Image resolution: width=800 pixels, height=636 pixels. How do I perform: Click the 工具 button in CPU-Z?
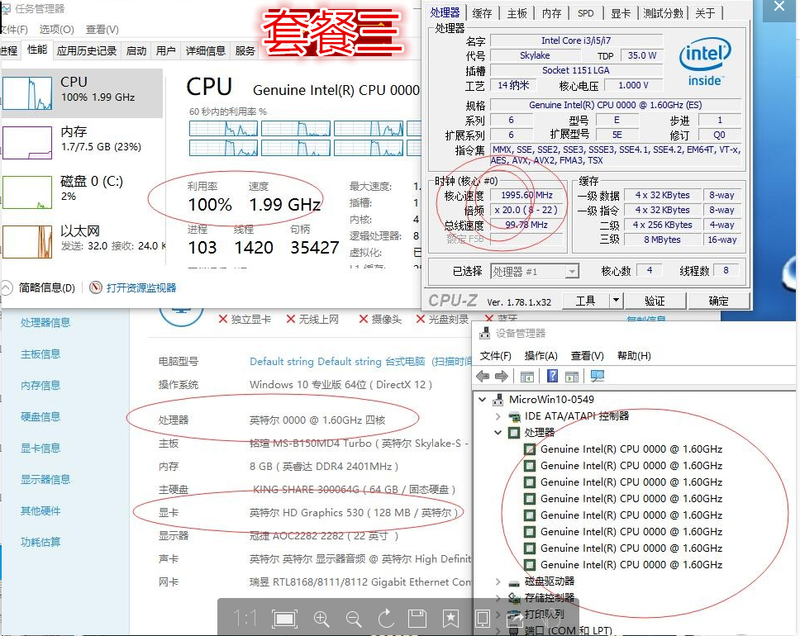586,301
